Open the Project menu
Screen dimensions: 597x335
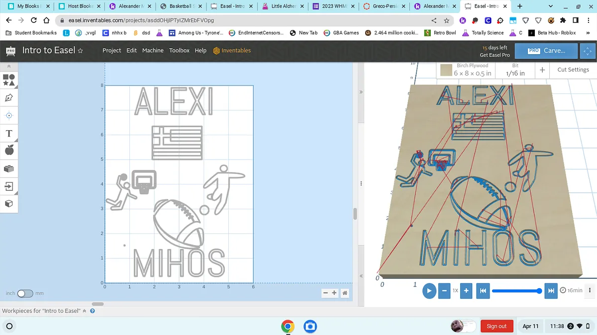(x=112, y=51)
